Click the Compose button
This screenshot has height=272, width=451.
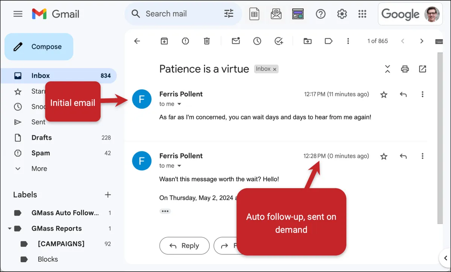coord(39,47)
